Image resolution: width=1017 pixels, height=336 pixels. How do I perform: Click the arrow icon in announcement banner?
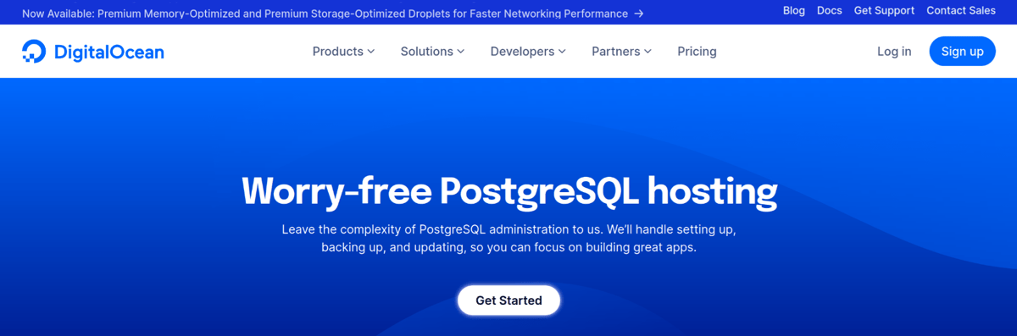click(639, 14)
